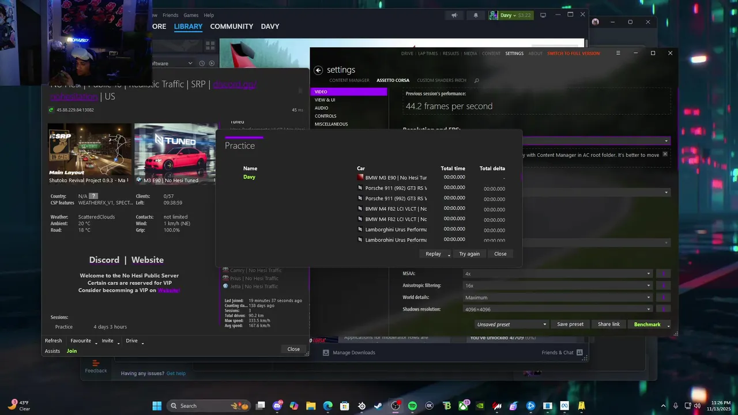
Task: Open the DRIVE tab in Content Manager
Action: coord(407,53)
